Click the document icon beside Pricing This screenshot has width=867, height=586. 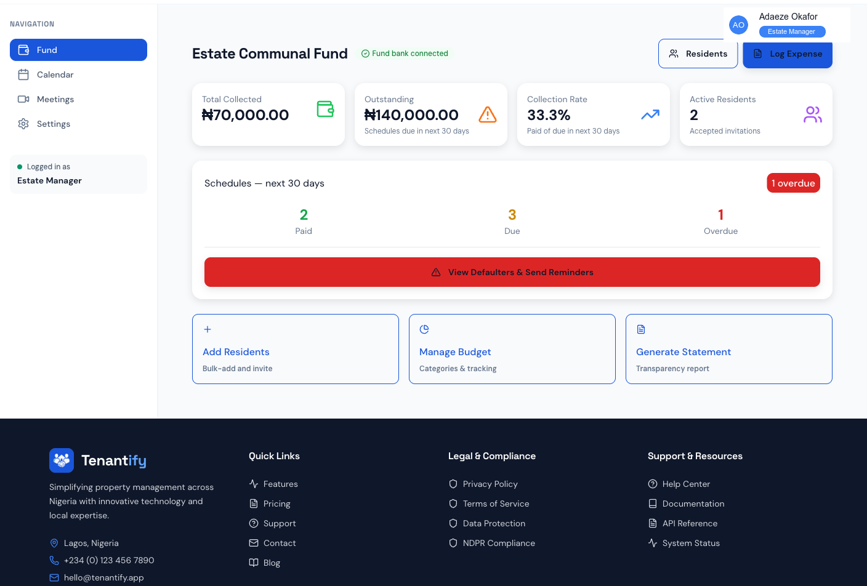click(x=254, y=504)
